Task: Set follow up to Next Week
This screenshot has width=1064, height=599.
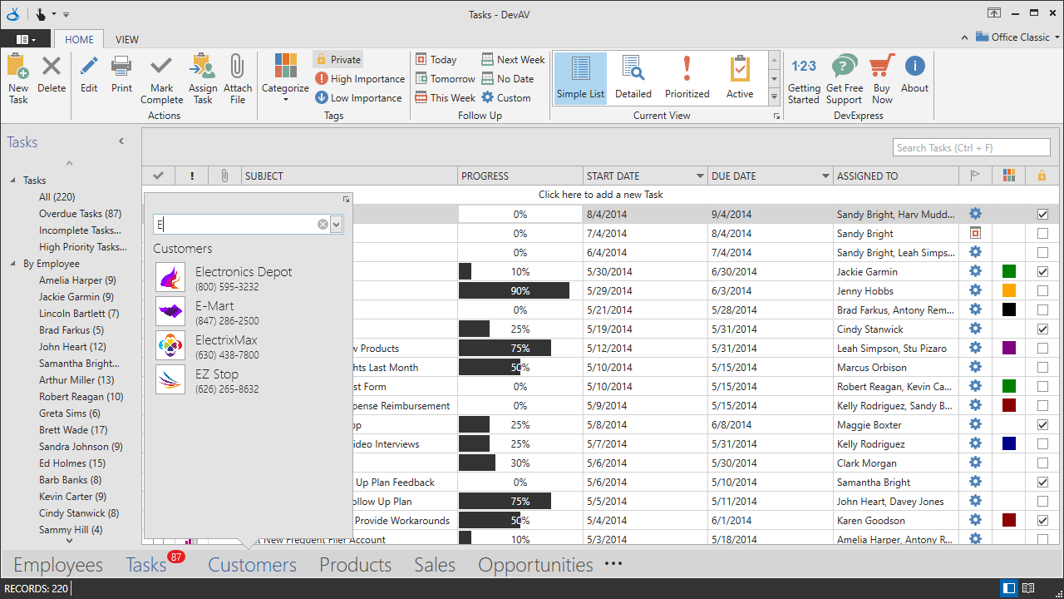Action: tap(513, 59)
